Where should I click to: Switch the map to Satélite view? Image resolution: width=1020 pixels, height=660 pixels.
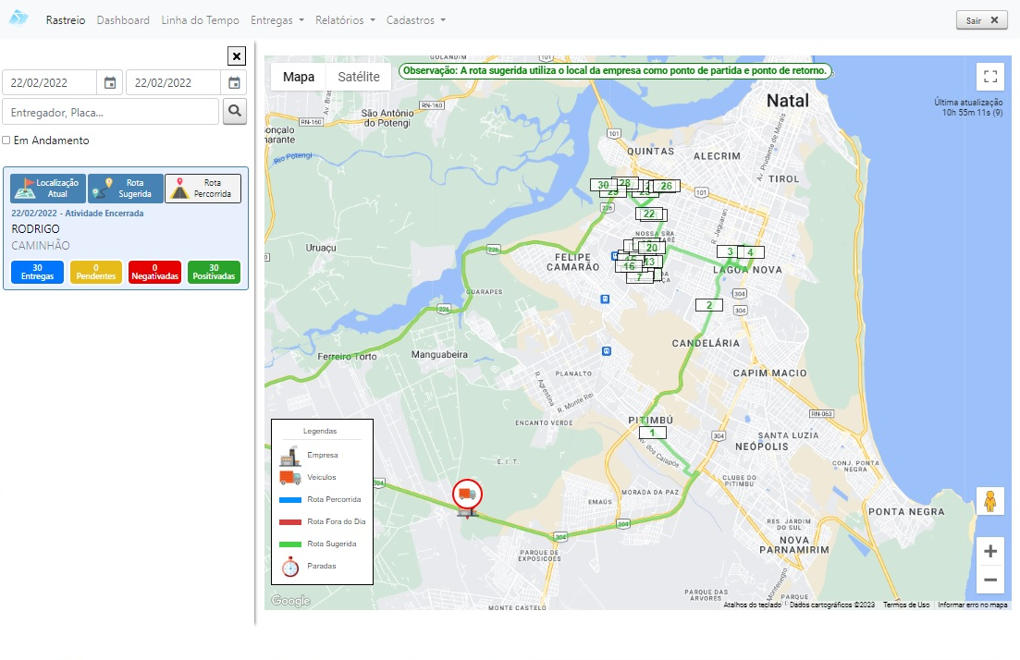click(359, 77)
